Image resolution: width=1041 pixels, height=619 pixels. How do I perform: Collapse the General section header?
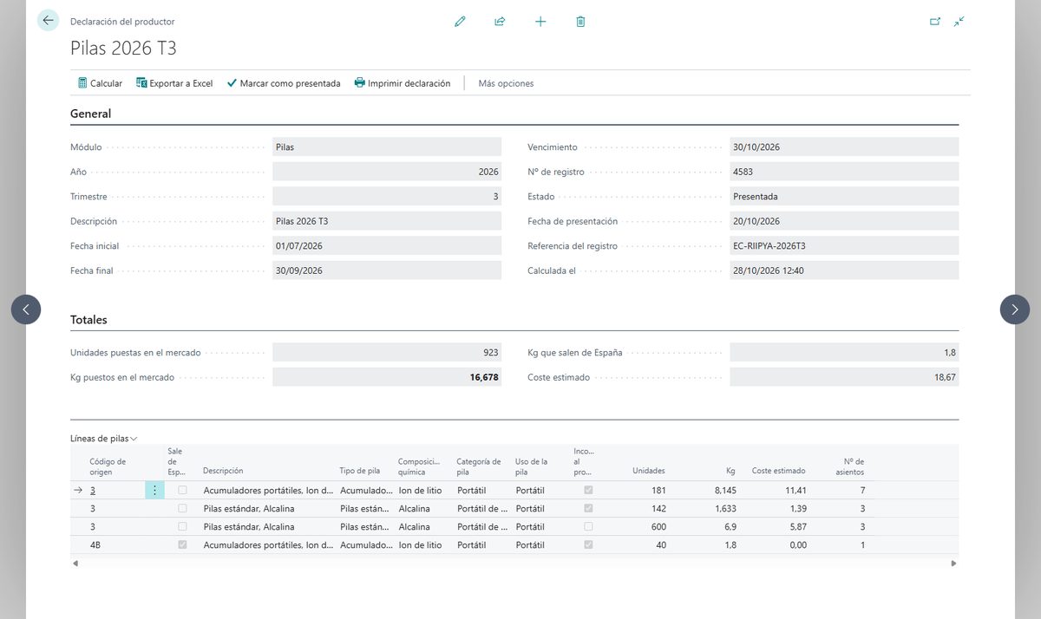point(90,114)
